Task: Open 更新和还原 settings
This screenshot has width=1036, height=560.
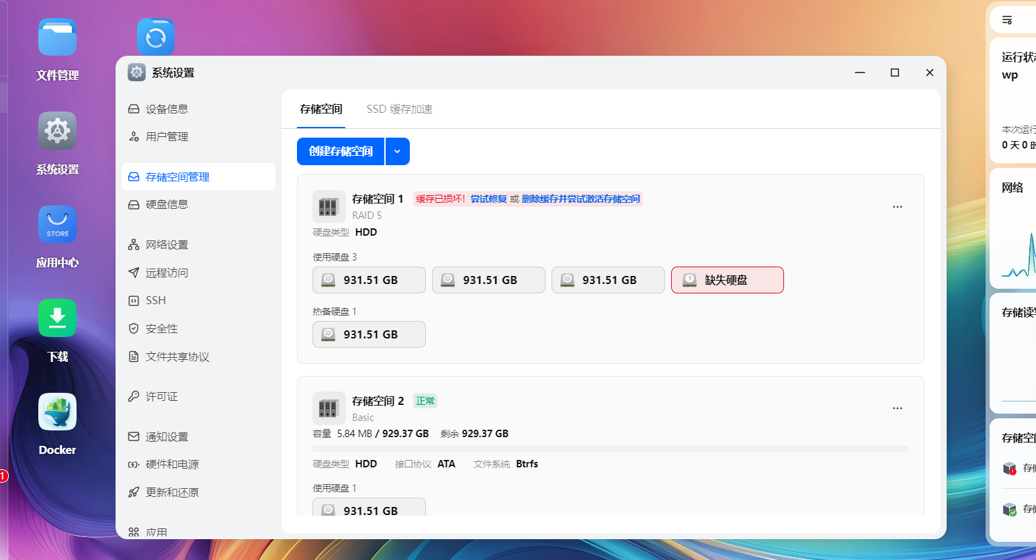Action: (198, 492)
